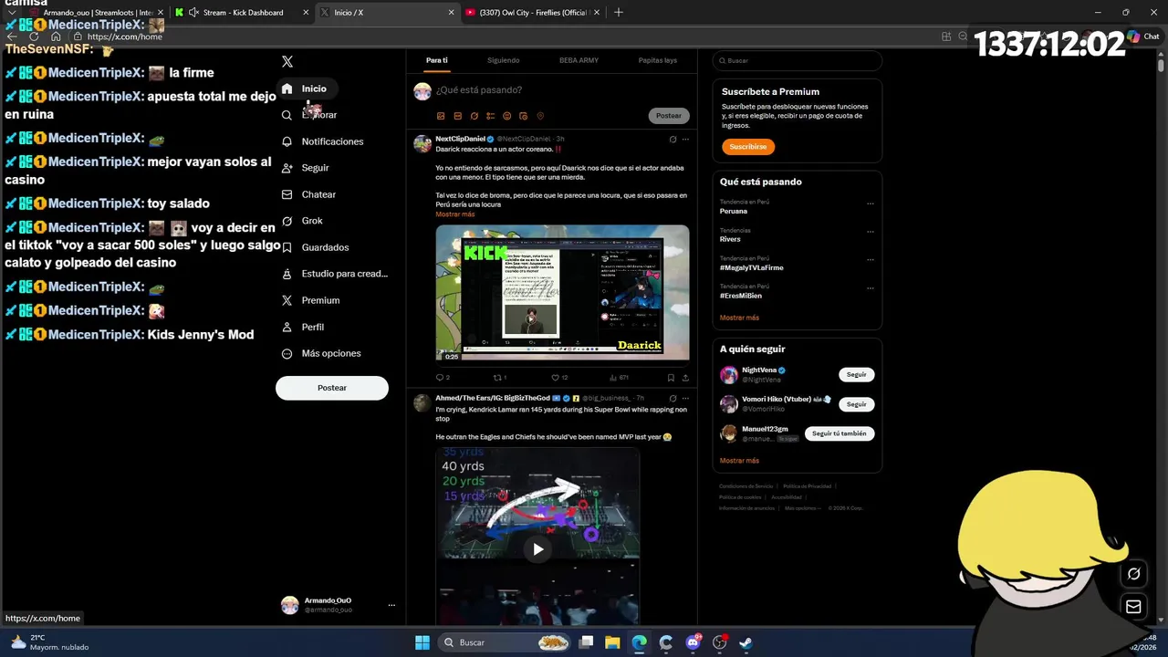This screenshot has height=657, width=1168.
Task: Open options for #EresMiBien trend
Action: [x=871, y=288]
